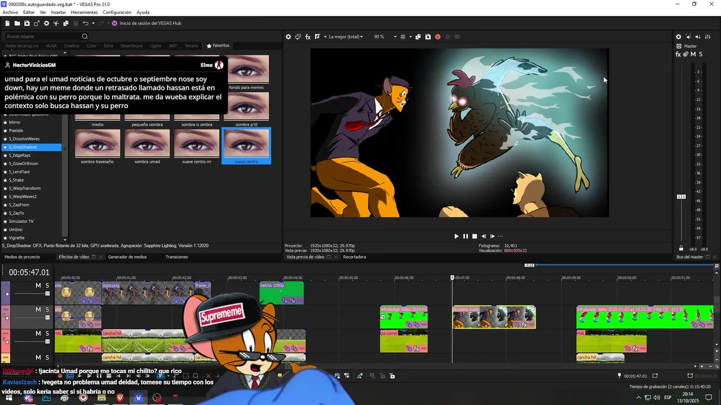Switch to Medios de proyecto tab
The height and width of the screenshot is (405, 721).
click(x=23, y=257)
